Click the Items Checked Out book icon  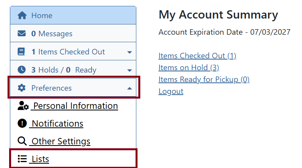pyautogui.click(x=21, y=52)
